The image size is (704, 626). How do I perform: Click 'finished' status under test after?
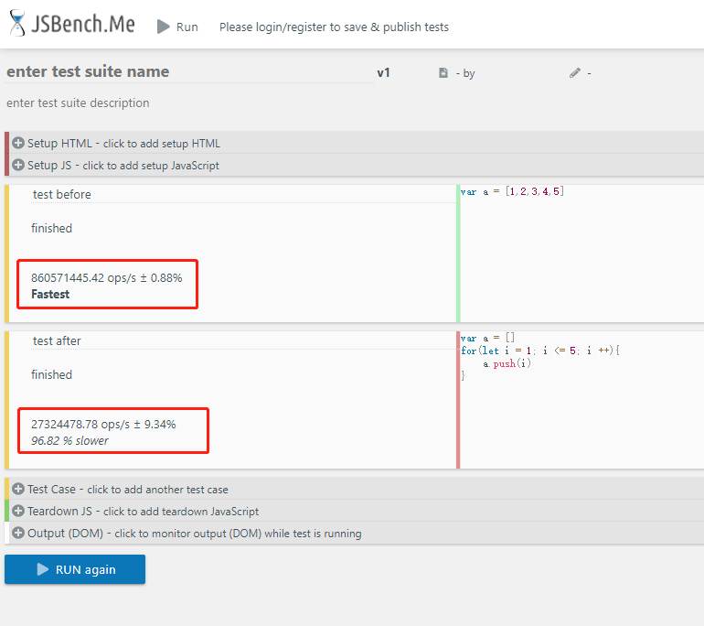51,375
